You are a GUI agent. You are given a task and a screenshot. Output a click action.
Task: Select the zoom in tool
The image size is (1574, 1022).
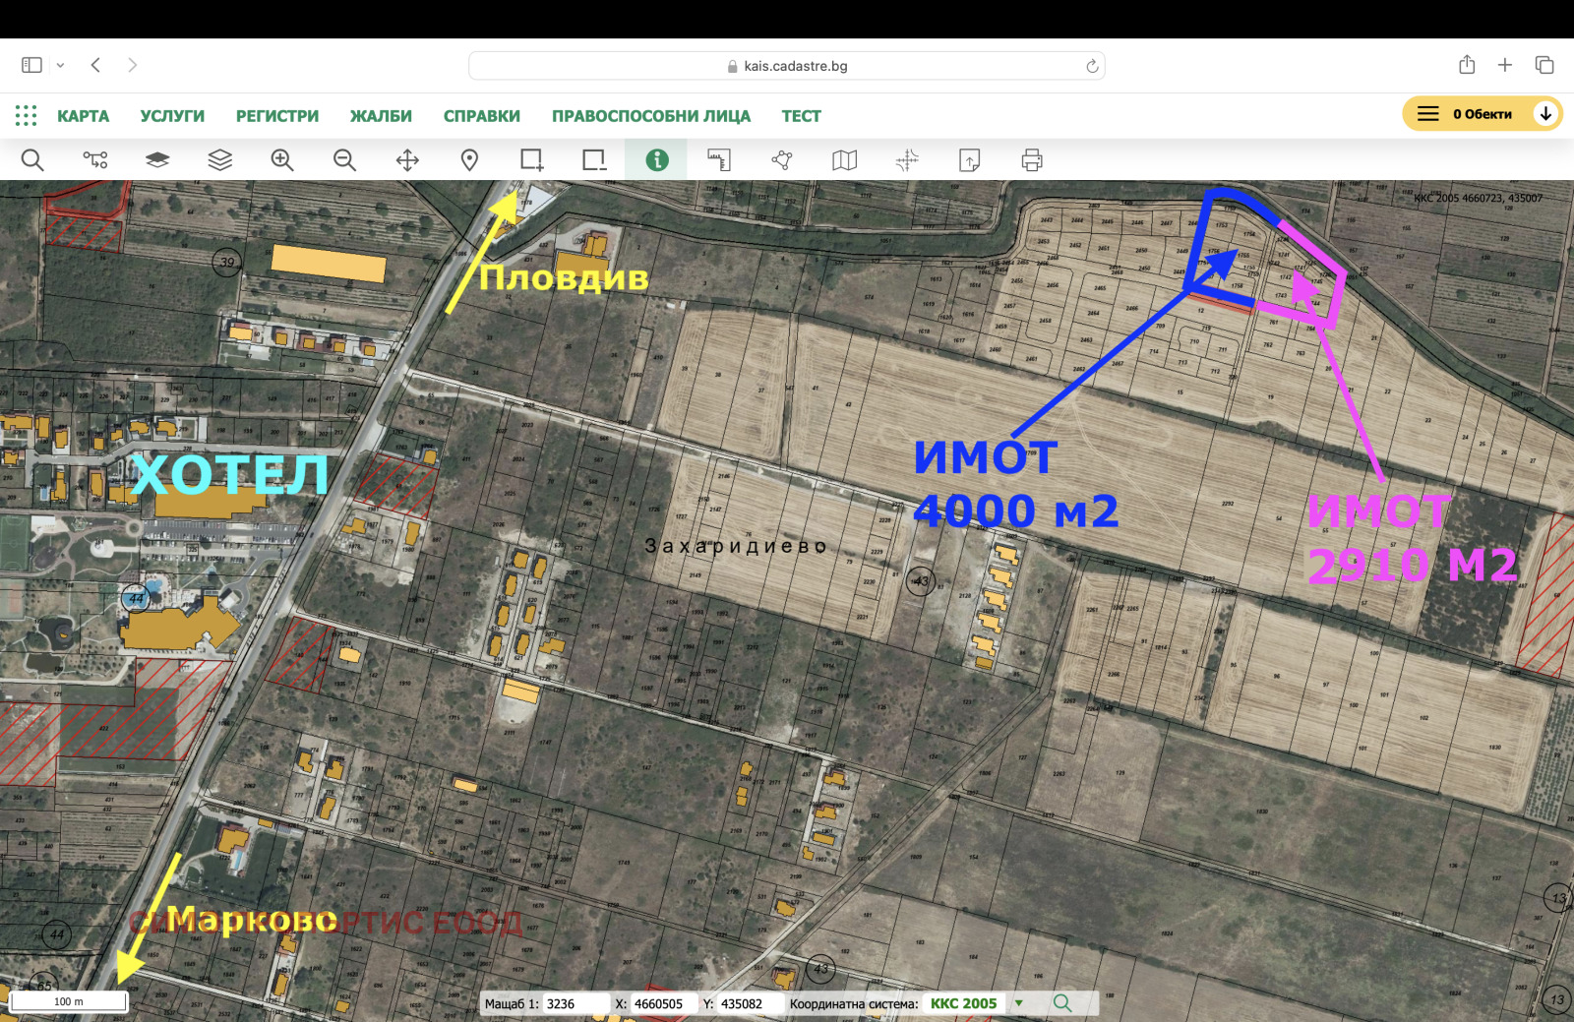(282, 160)
